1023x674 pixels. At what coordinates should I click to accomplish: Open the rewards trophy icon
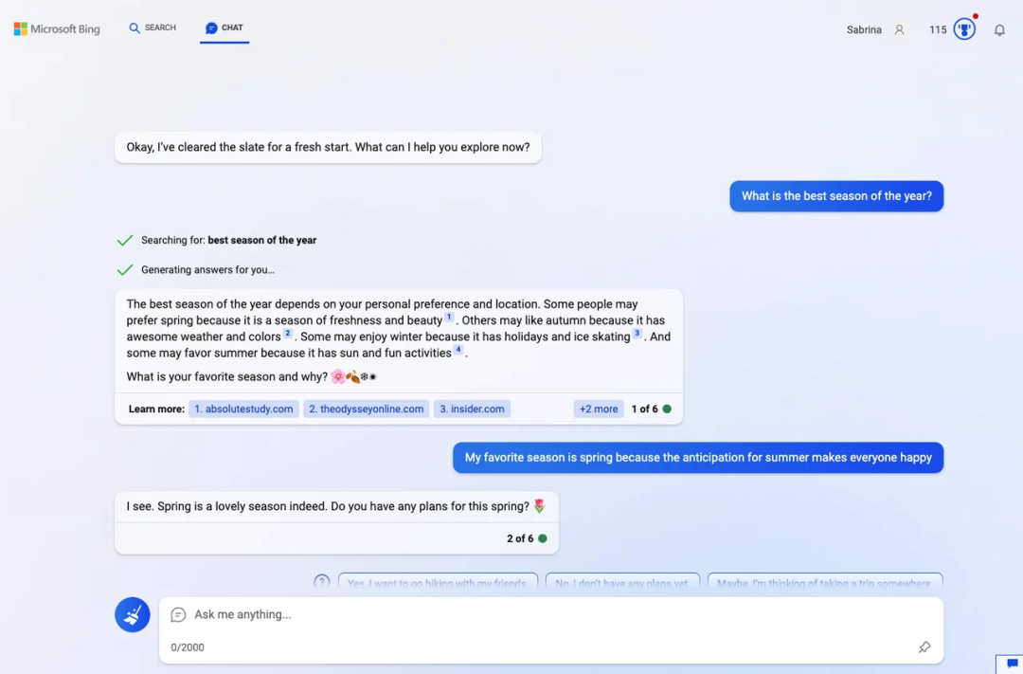coord(964,29)
